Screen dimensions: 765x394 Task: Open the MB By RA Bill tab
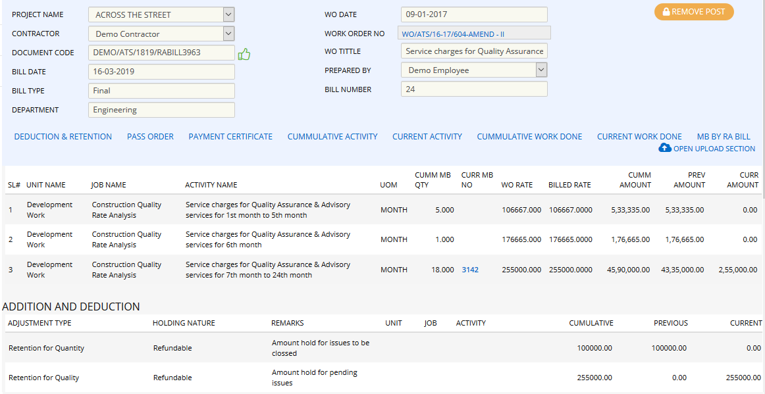[724, 137]
